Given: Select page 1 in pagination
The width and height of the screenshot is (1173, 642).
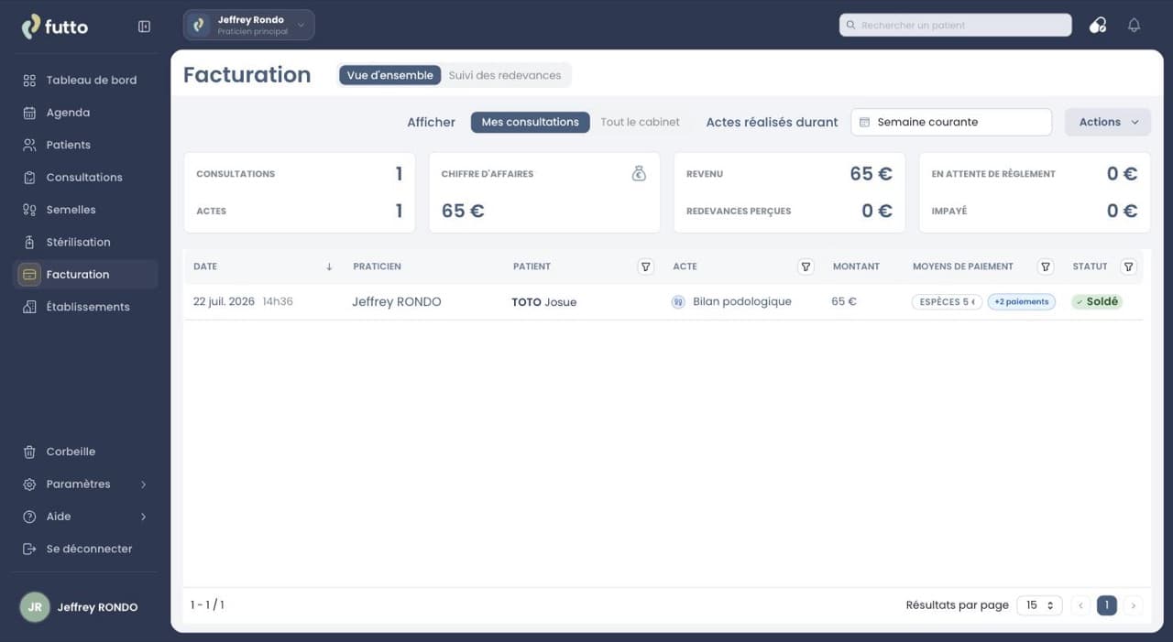Looking at the screenshot, I should tap(1107, 605).
